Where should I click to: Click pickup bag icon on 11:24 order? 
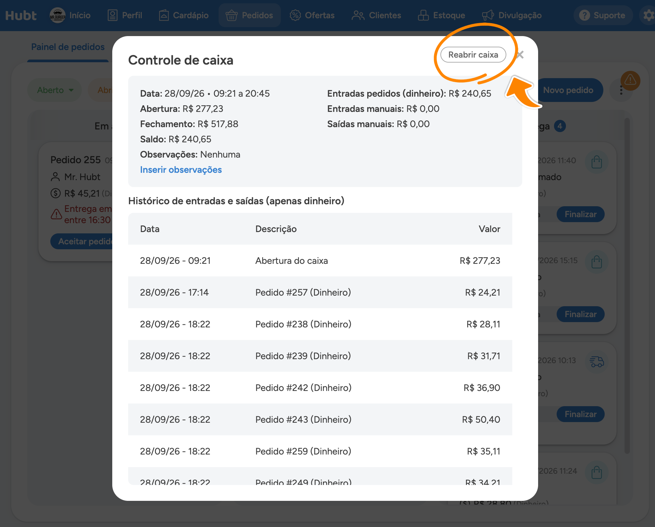click(x=597, y=472)
